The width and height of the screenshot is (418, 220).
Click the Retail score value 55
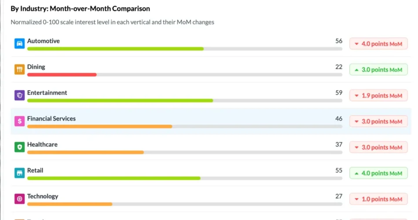tap(338, 170)
